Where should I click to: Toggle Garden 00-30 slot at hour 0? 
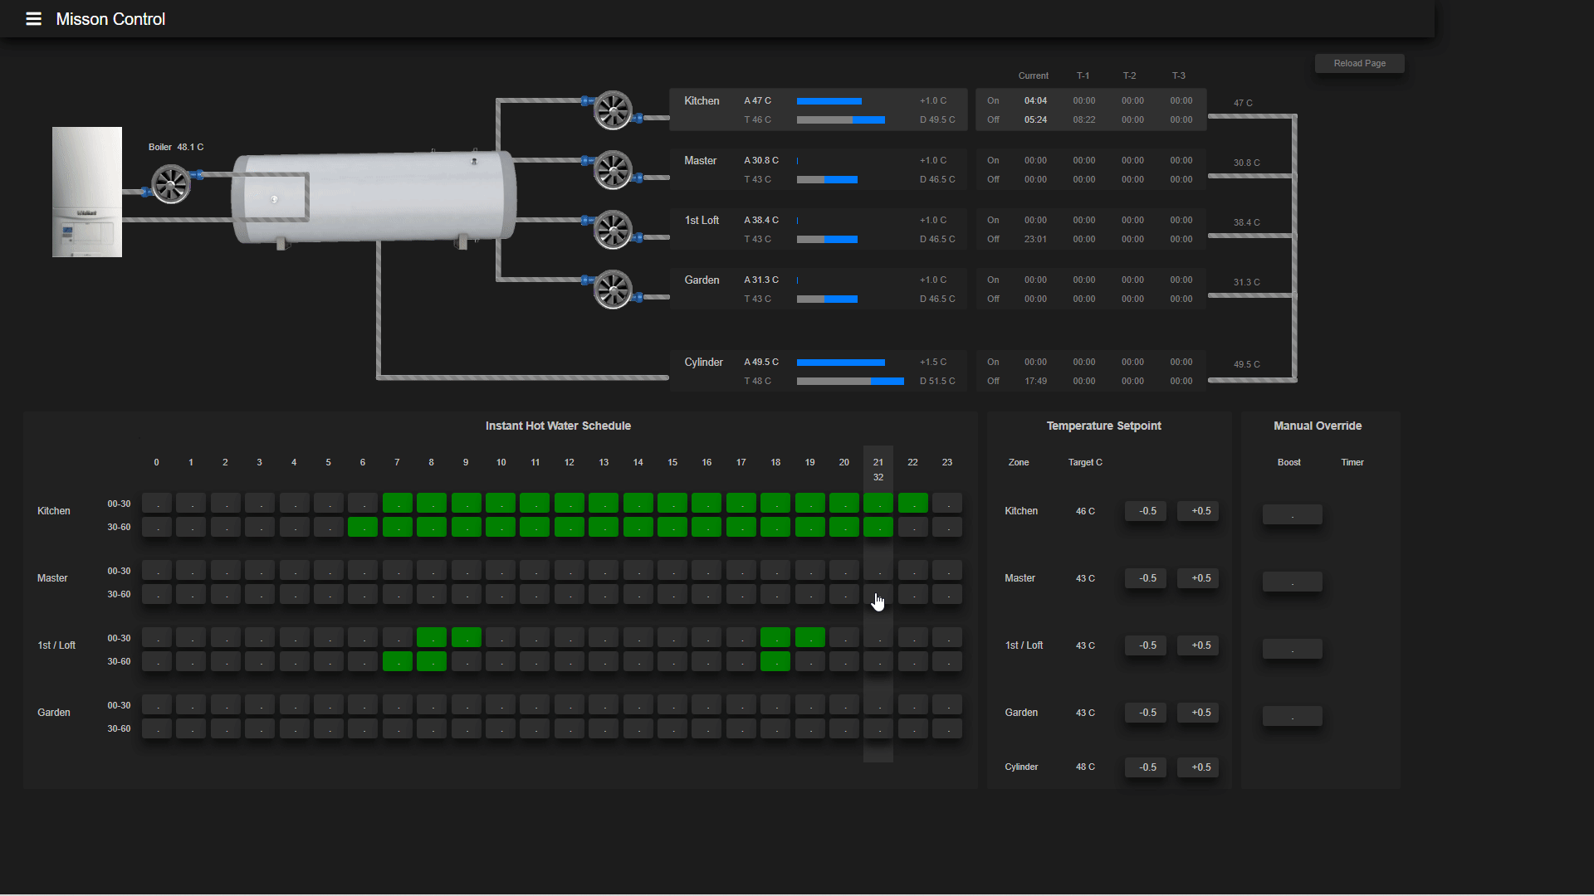tap(157, 704)
